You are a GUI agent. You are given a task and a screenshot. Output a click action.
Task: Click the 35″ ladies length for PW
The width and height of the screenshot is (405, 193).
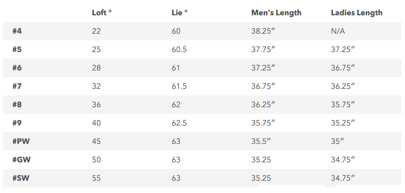[337, 141]
